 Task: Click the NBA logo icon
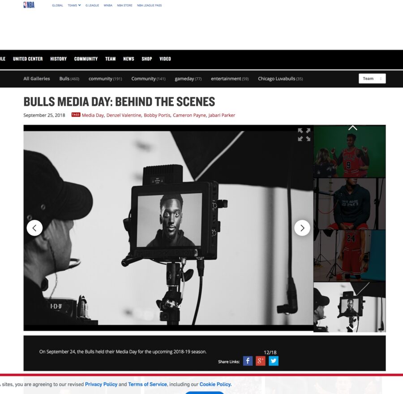(x=29, y=5)
